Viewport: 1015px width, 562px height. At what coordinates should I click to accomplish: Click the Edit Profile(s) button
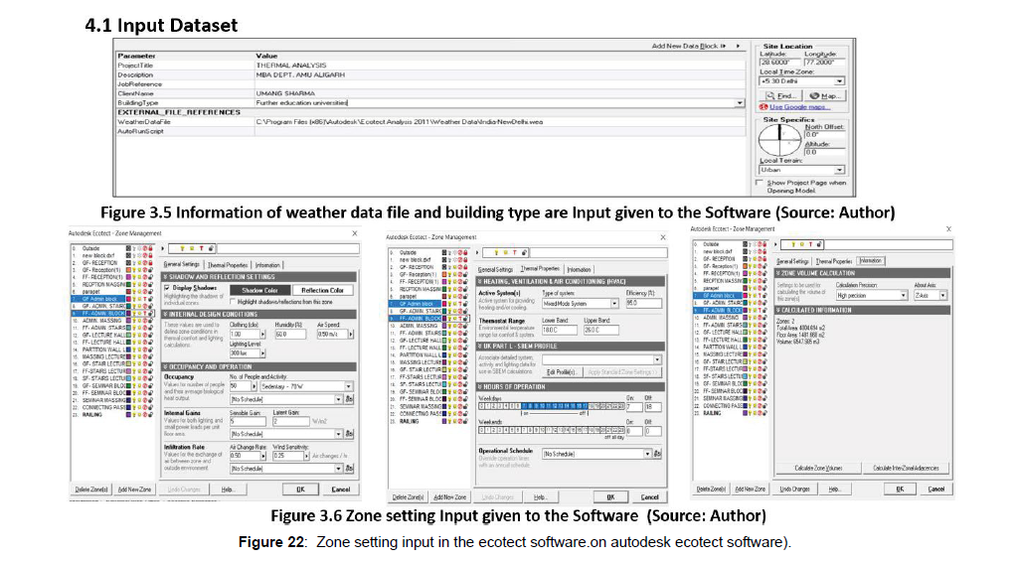[562, 372]
